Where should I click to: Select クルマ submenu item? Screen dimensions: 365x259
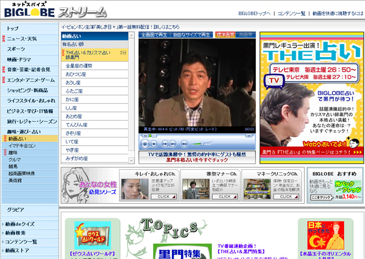tap(30, 160)
